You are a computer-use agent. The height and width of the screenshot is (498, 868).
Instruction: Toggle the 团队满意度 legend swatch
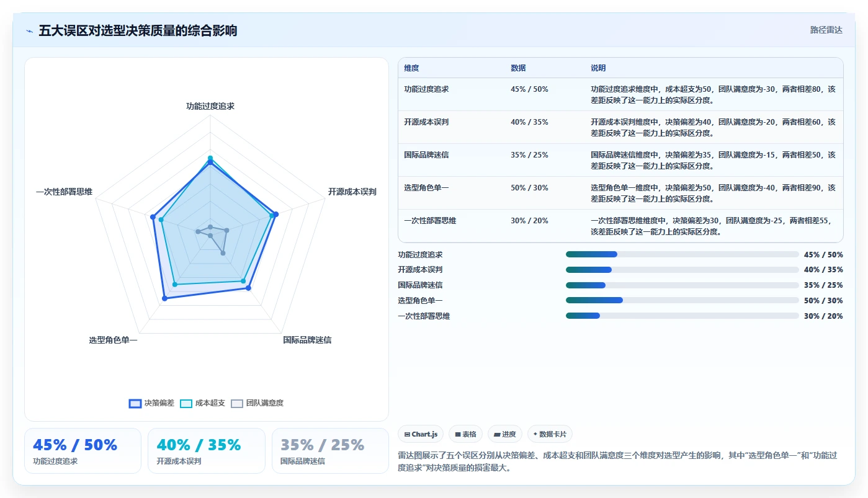237,403
